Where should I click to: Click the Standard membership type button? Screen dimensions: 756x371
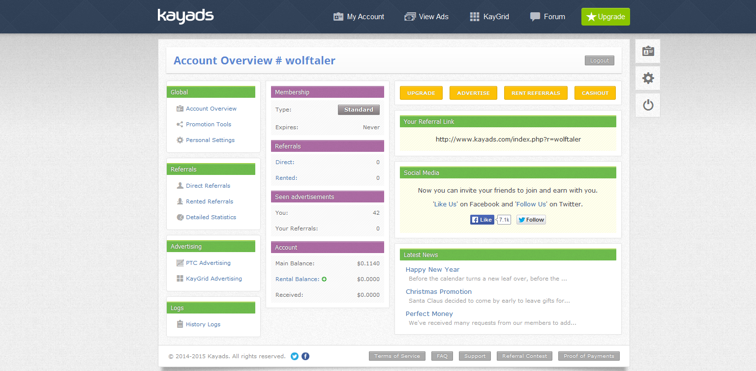point(359,110)
